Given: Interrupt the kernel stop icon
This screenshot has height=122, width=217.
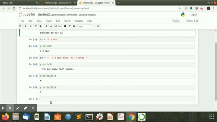Looking at the screenshot, I should (65, 26).
